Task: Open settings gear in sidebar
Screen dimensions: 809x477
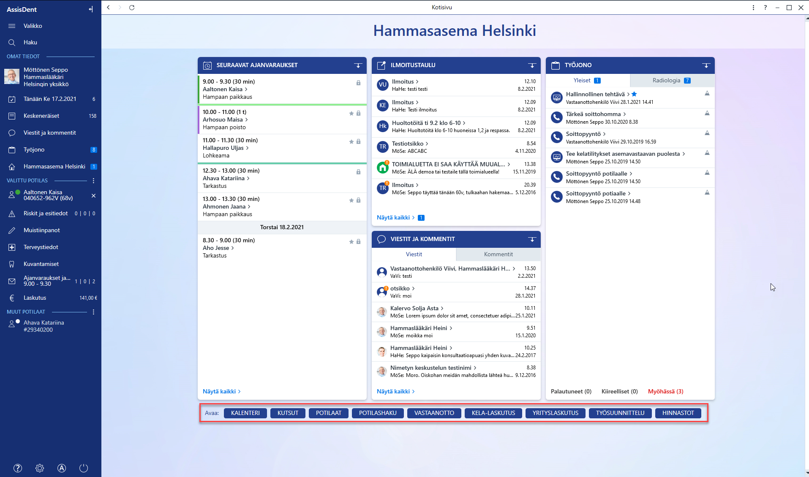Action: (40, 468)
